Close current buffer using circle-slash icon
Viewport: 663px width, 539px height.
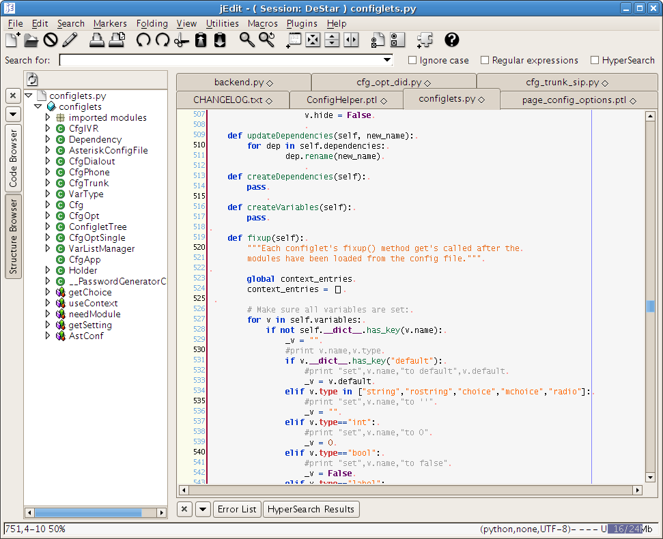pyautogui.click(x=51, y=40)
